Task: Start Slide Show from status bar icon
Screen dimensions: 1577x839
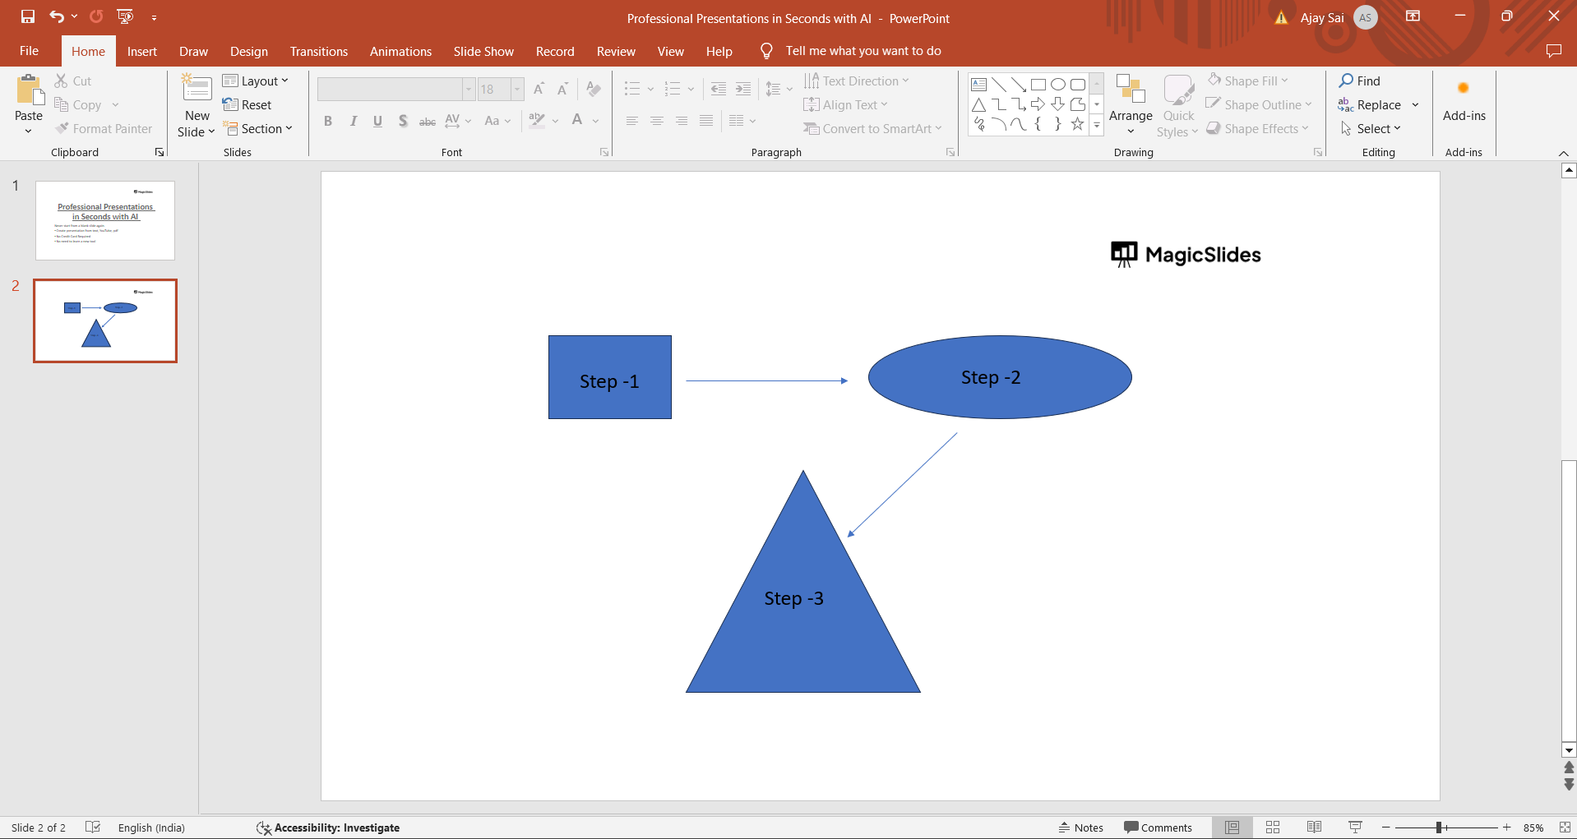Action: coord(1355,827)
